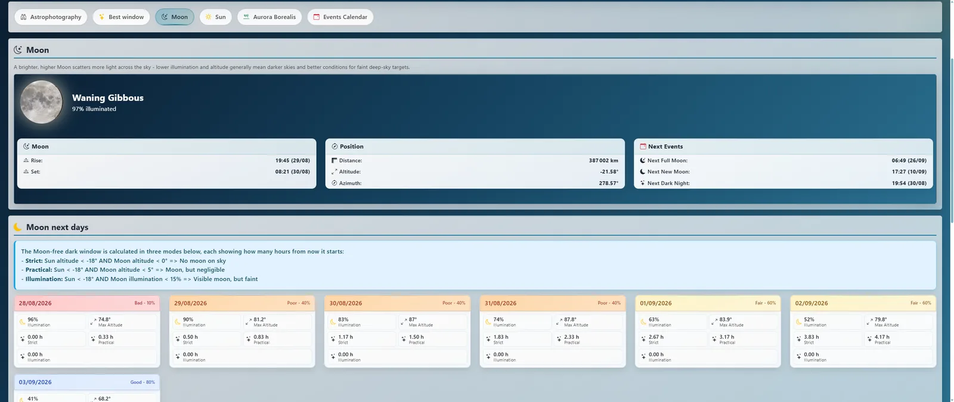Click the 387 002 km distance value

pos(603,160)
